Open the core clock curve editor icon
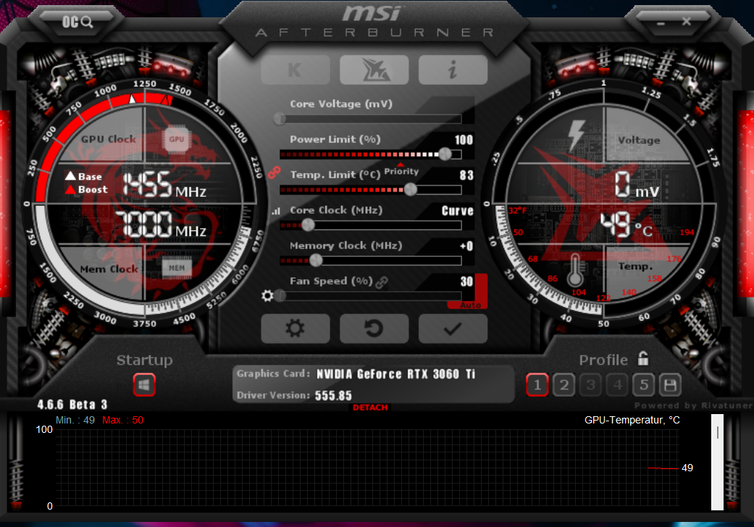 [x=275, y=211]
